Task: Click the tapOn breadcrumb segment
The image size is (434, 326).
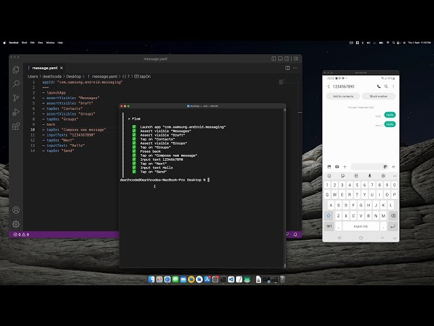Action: point(142,77)
